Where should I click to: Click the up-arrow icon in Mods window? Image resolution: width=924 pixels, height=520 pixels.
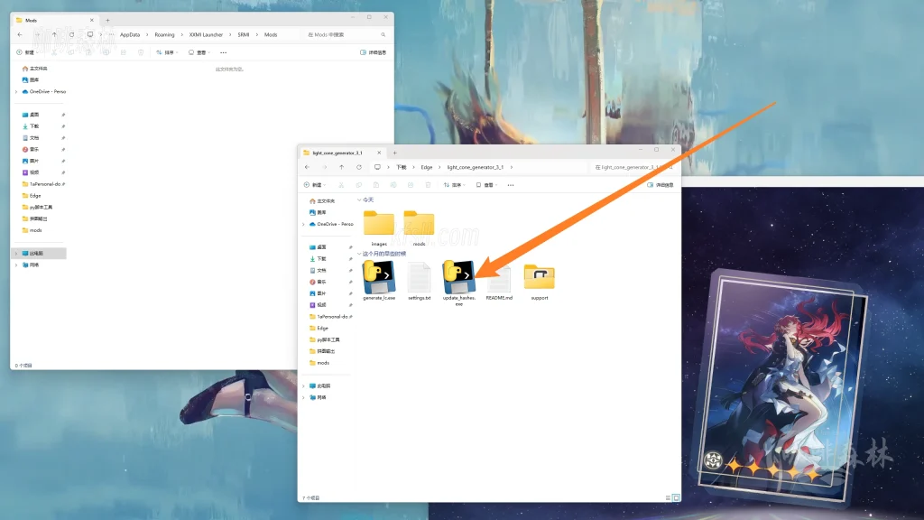54,34
